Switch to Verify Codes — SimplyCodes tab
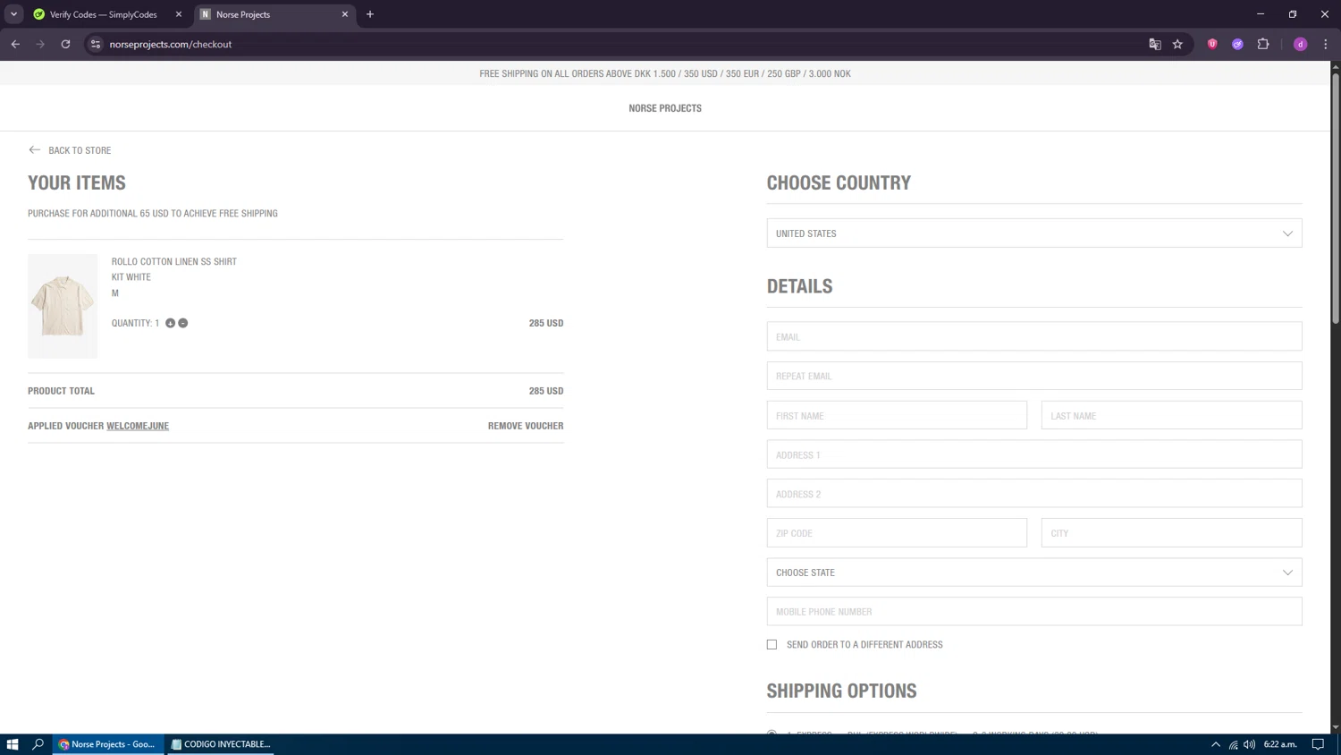This screenshot has width=1341, height=755. click(x=103, y=14)
